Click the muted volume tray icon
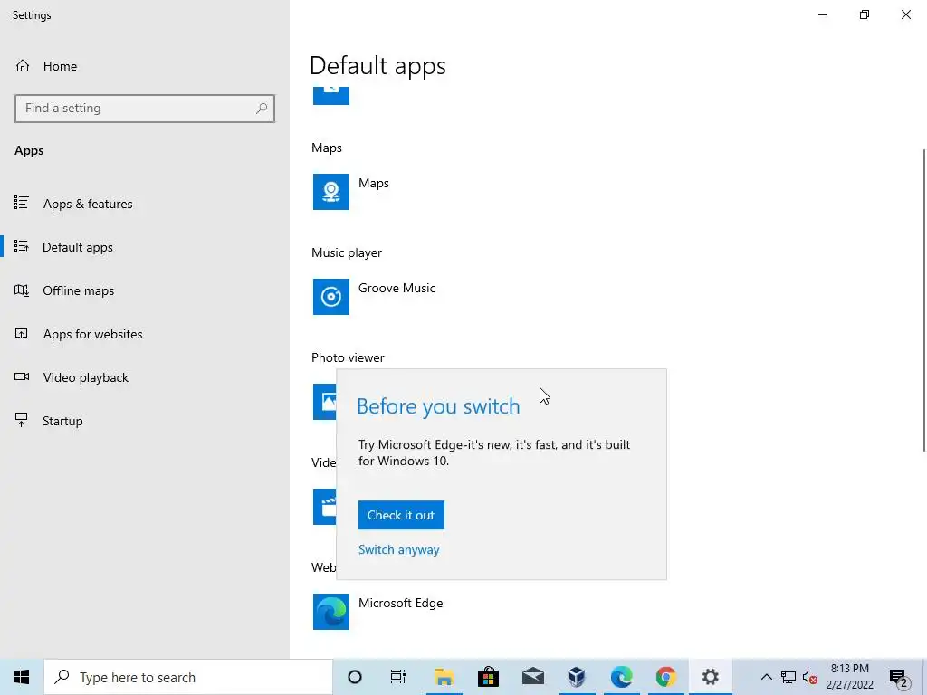The height and width of the screenshot is (695, 927). pyautogui.click(x=809, y=677)
